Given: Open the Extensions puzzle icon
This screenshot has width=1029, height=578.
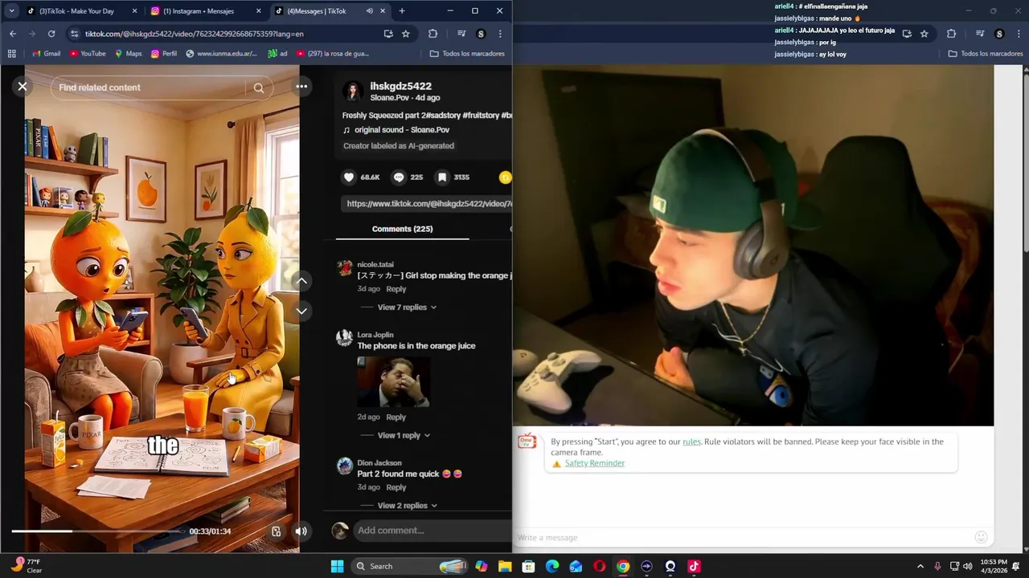Looking at the screenshot, I should (433, 34).
